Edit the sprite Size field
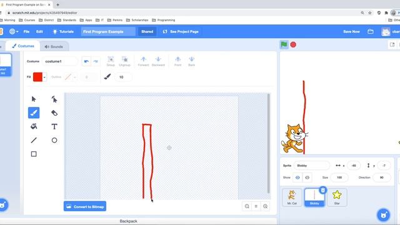This screenshot has width=400, height=225. (x=339, y=177)
